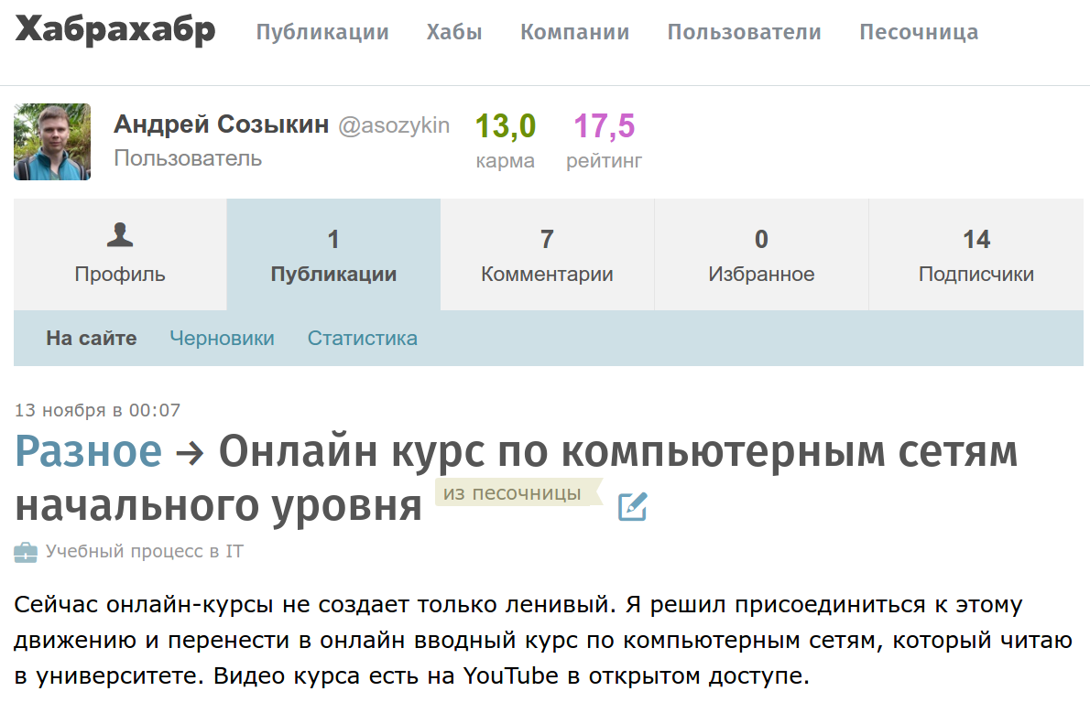Open the Избранное tab
The height and width of the screenshot is (702, 1090).
click(761, 254)
